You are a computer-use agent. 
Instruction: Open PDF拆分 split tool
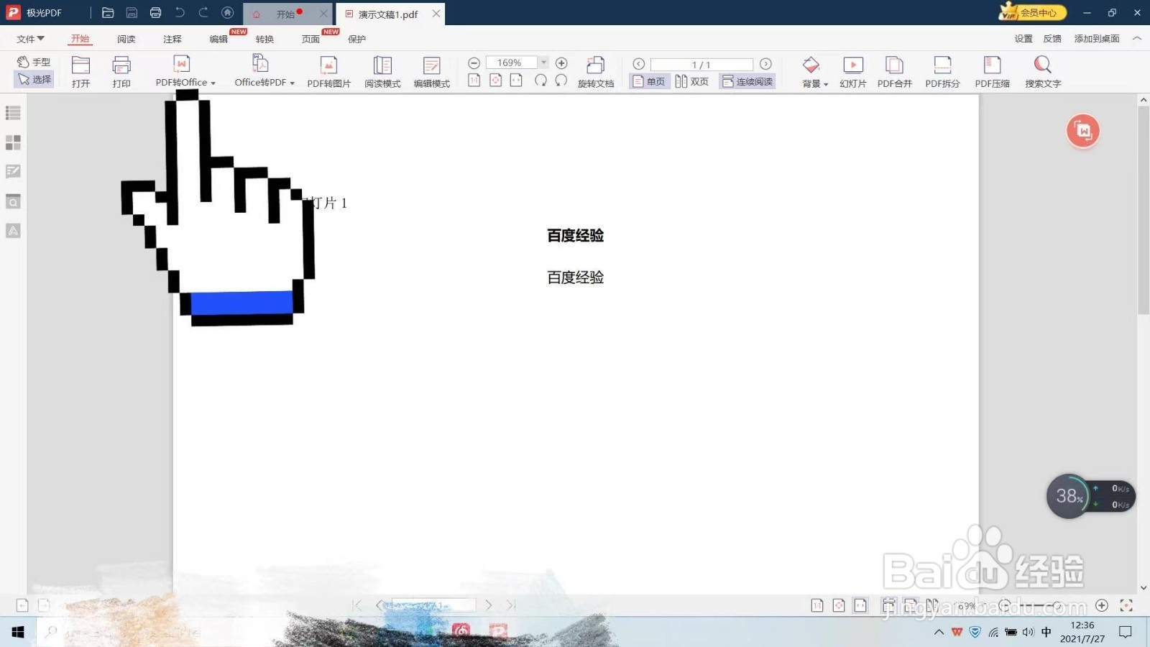[x=942, y=72]
